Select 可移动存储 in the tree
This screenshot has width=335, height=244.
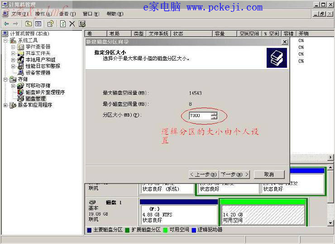point(38,86)
